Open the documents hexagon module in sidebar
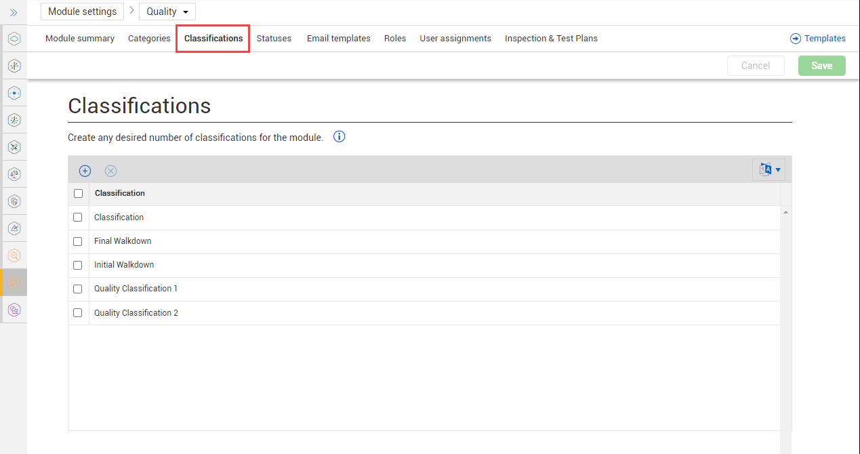860x454 pixels. 14,201
